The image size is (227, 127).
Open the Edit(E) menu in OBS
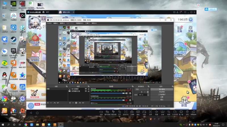(x=56, y=23)
